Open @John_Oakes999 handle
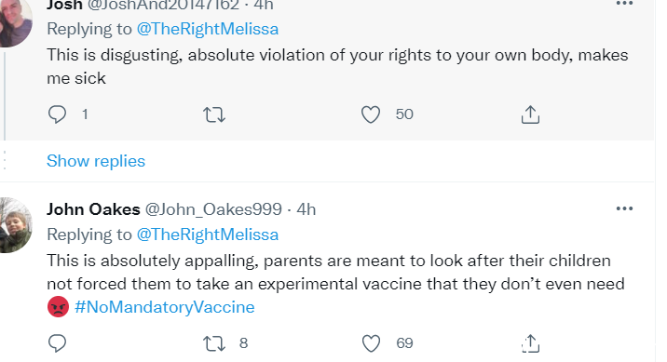 click(x=213, y=209)
